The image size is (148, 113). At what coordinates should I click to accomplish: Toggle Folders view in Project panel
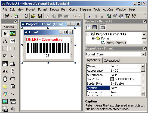click(103, 27)
